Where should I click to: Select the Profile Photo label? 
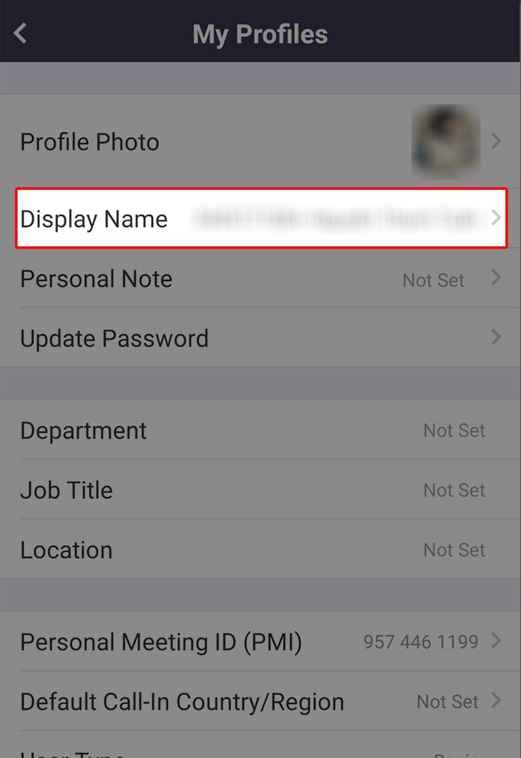click(89, 142)
